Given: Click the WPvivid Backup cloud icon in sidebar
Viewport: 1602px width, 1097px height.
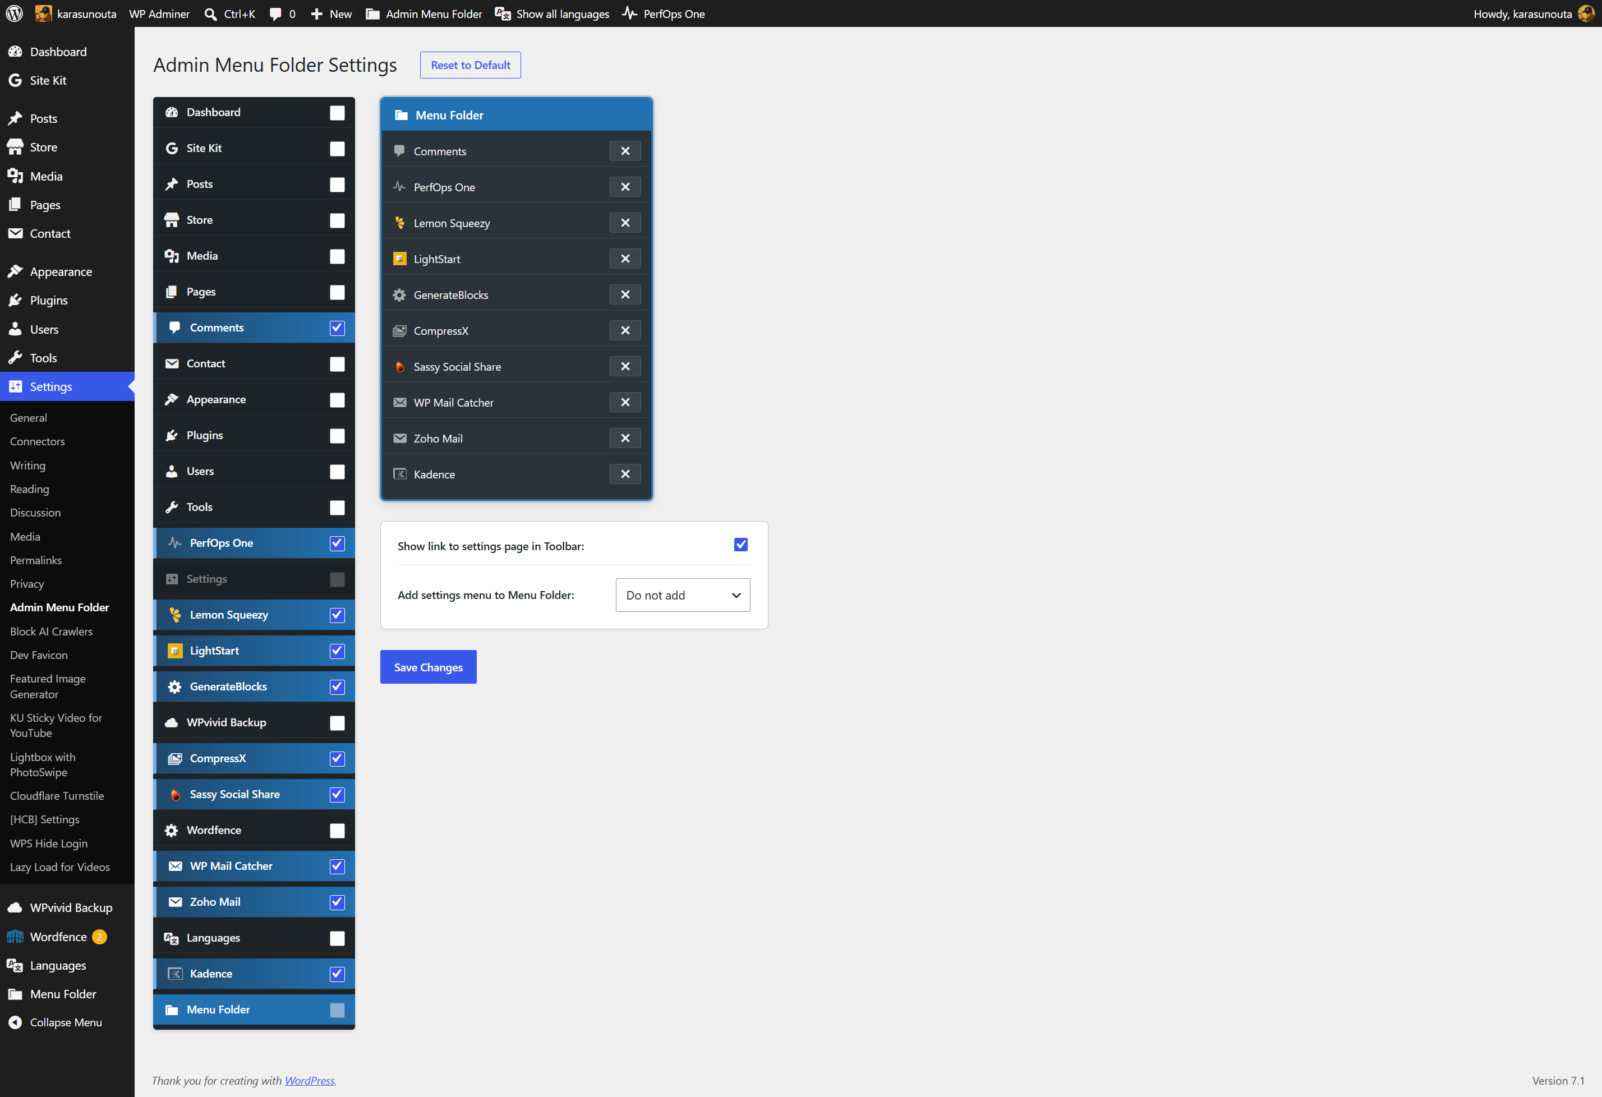Looking at the screenshot, I should pyautogui.click(x=15, y=907).
